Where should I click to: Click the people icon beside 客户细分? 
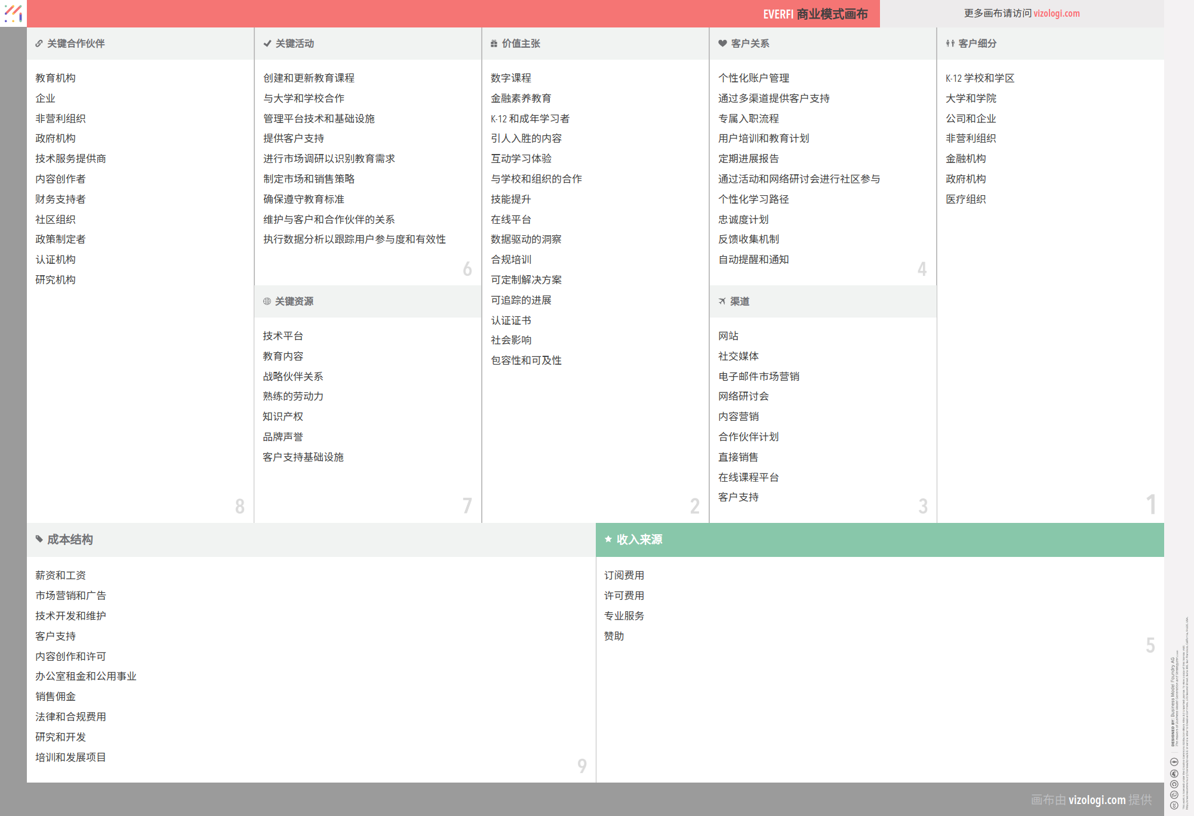pyautogui.click(x=950, y=44)
